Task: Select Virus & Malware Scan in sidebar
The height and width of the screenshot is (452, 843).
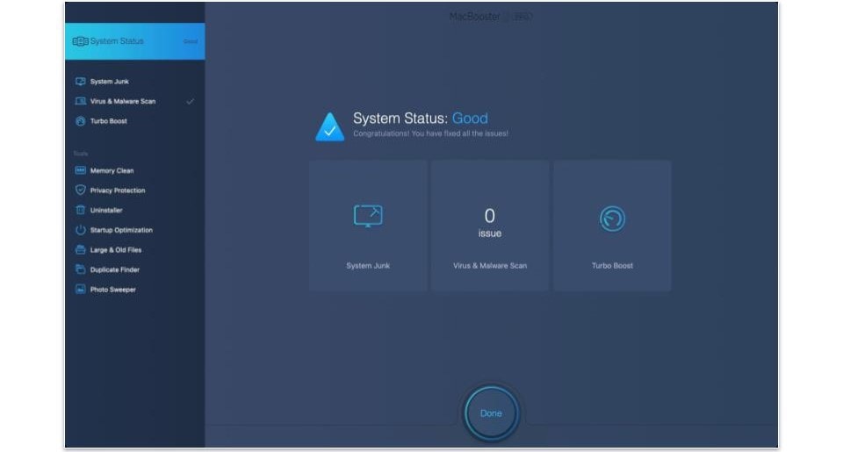Action: (123, 101)
